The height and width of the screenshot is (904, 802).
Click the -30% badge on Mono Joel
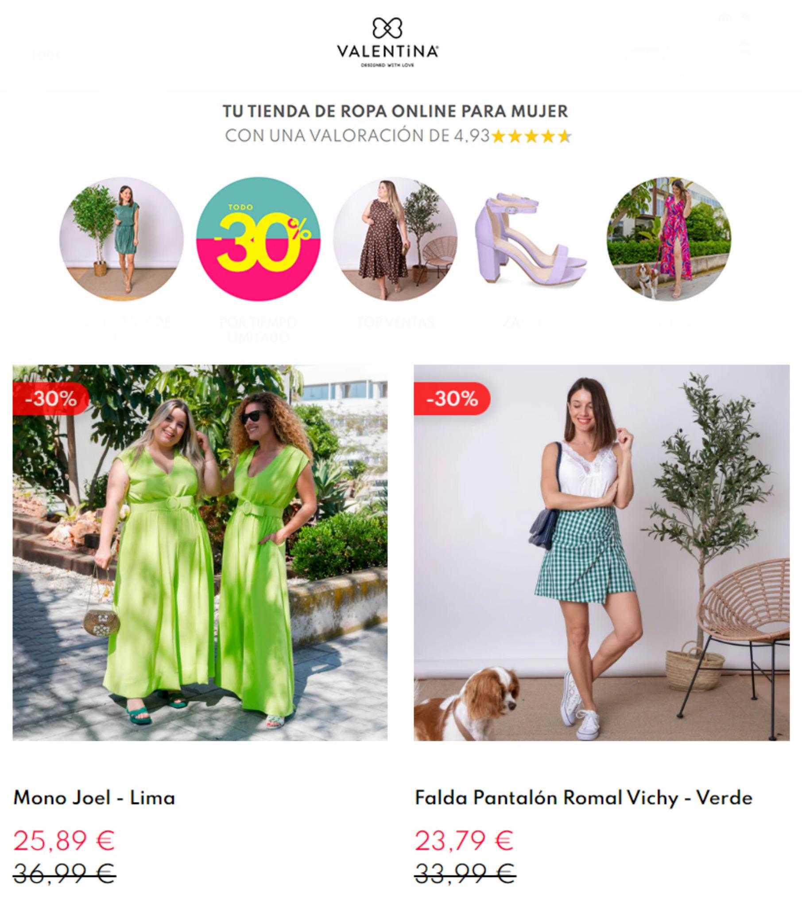click(50, 399)
